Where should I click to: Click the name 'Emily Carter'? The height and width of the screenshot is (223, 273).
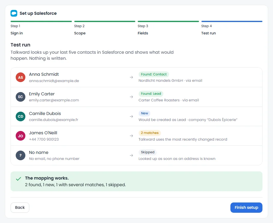42,94
